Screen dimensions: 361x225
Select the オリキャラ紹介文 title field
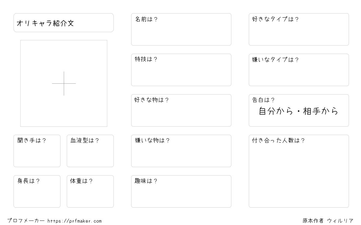[x=63, y=22]
